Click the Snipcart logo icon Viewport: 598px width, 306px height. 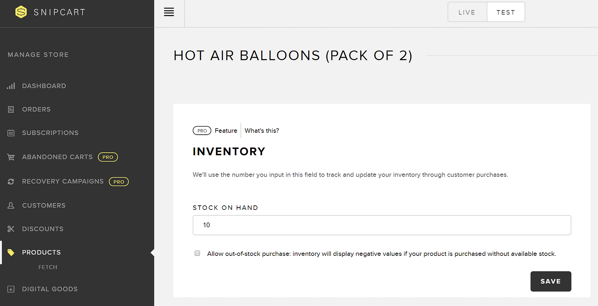21,12
